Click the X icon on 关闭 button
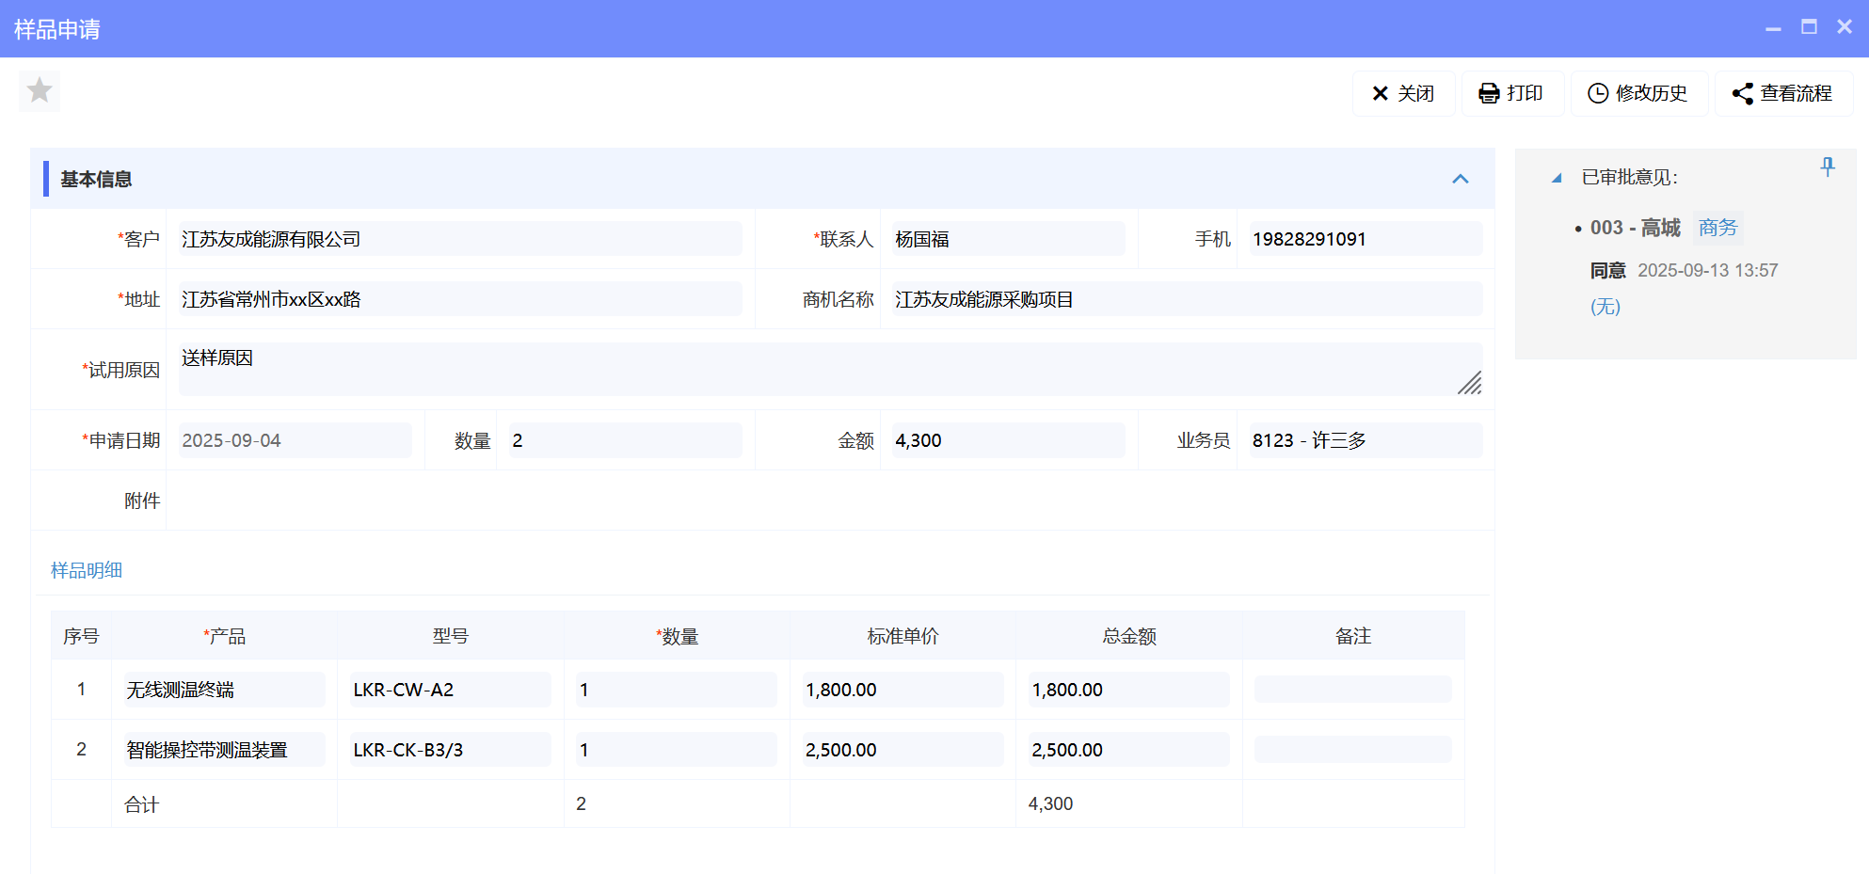 pyautogui.click(x=1380, y=92)
